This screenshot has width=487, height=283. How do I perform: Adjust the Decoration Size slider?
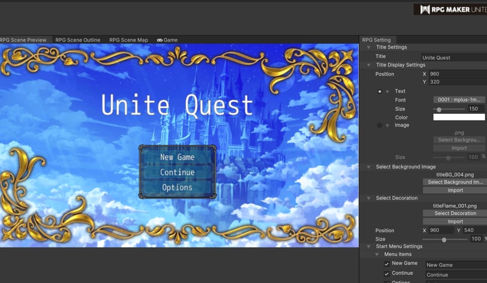pos(445,239)
